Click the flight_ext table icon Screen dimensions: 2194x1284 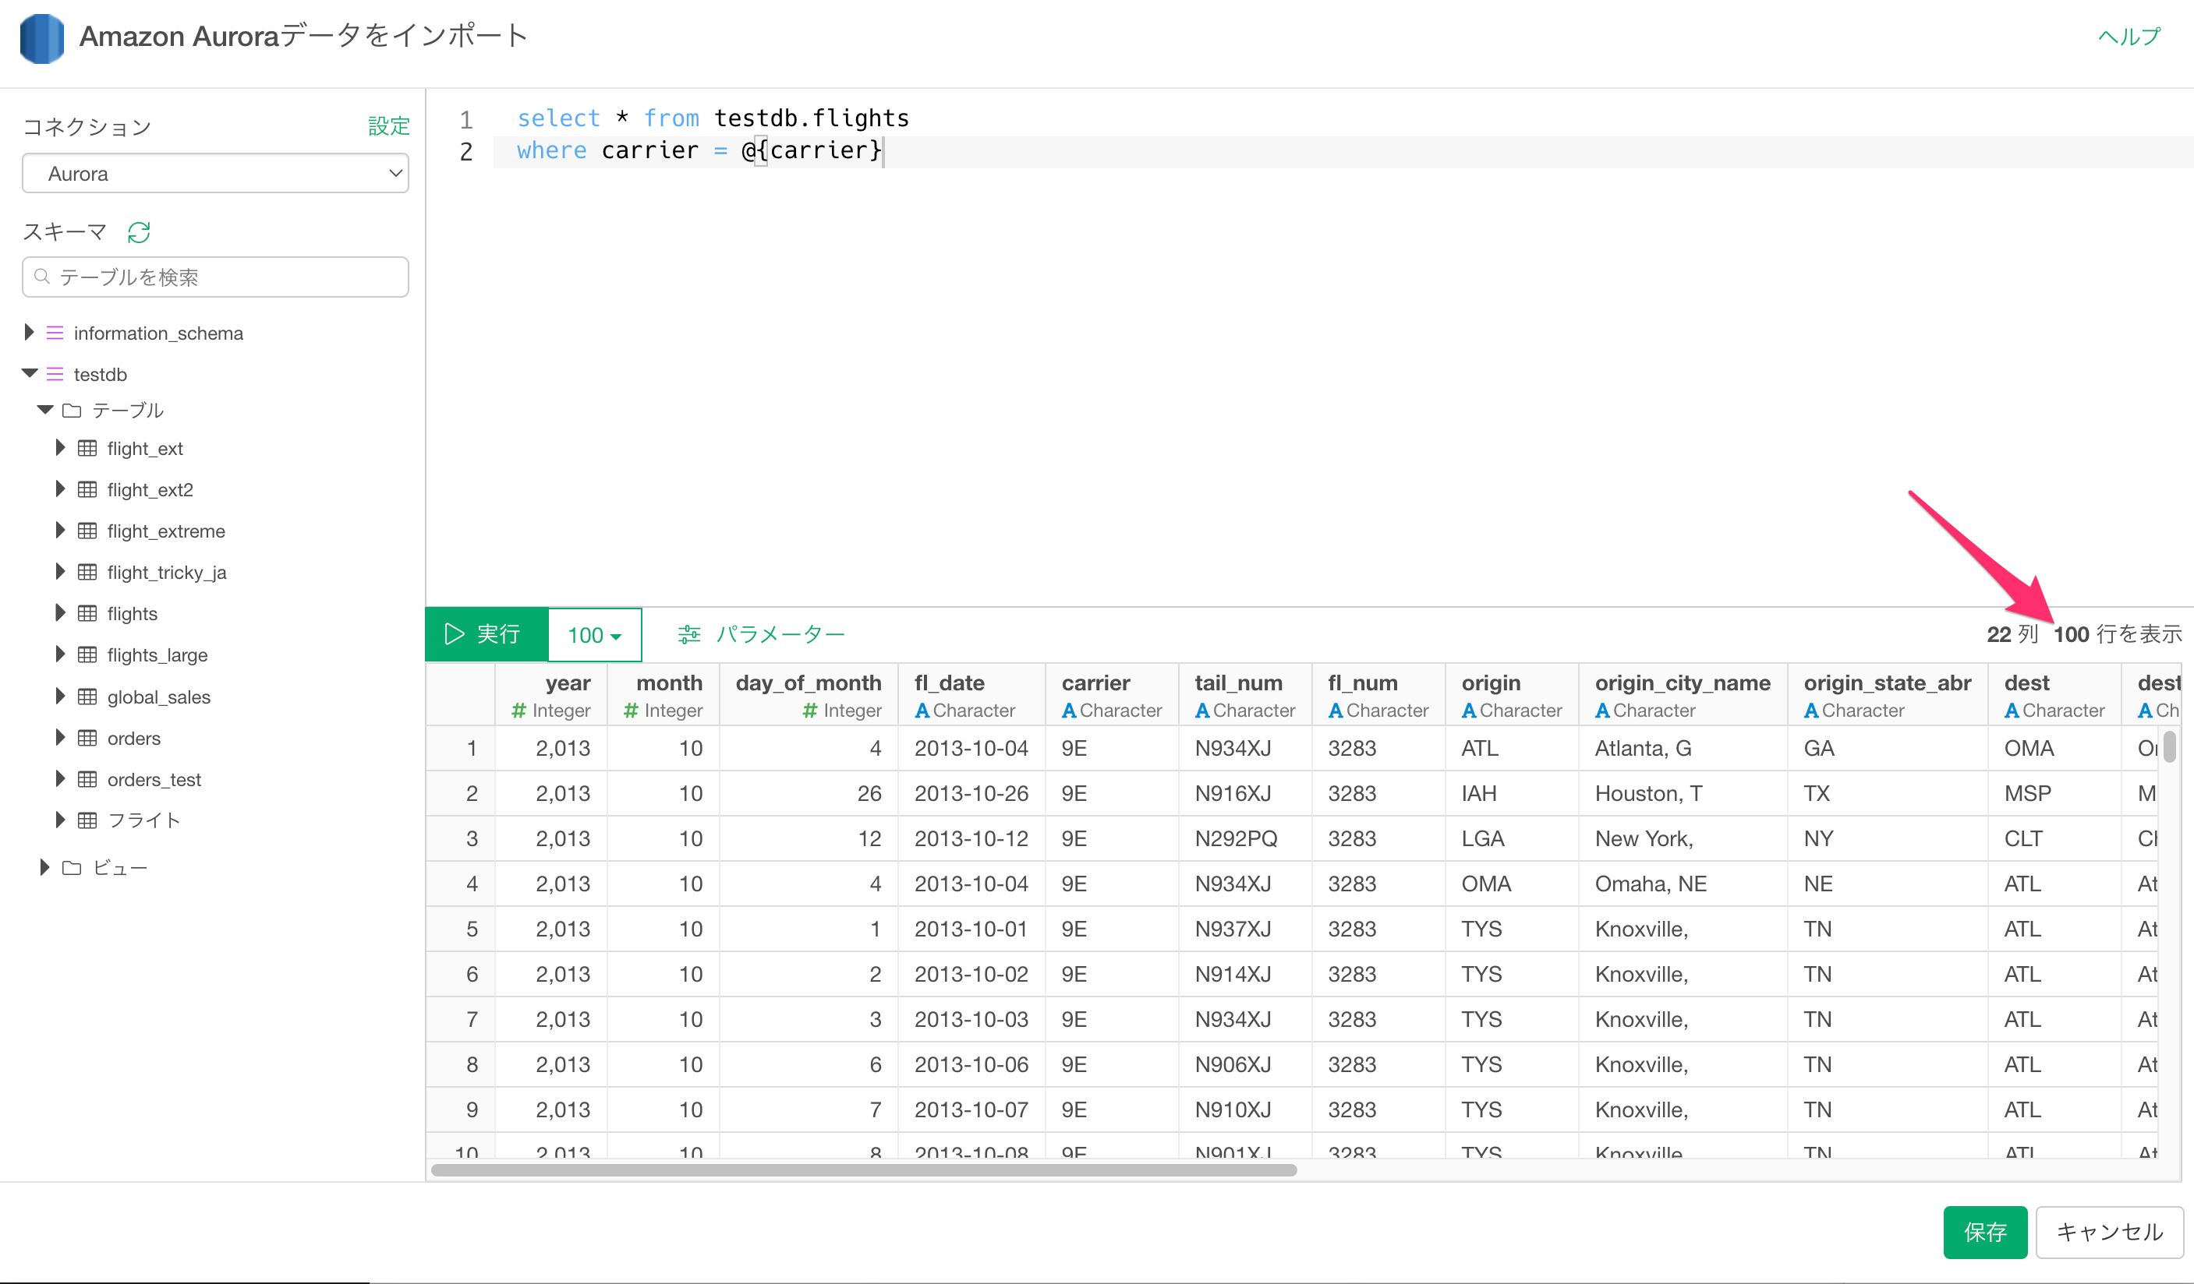pos(87,448)
